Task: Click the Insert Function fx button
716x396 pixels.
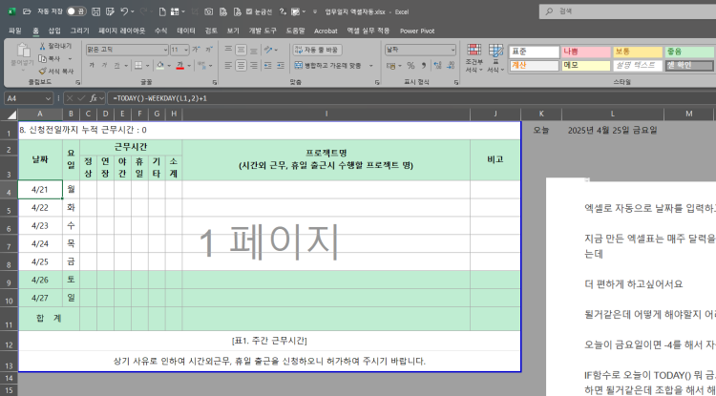Action: pos(94,98)
